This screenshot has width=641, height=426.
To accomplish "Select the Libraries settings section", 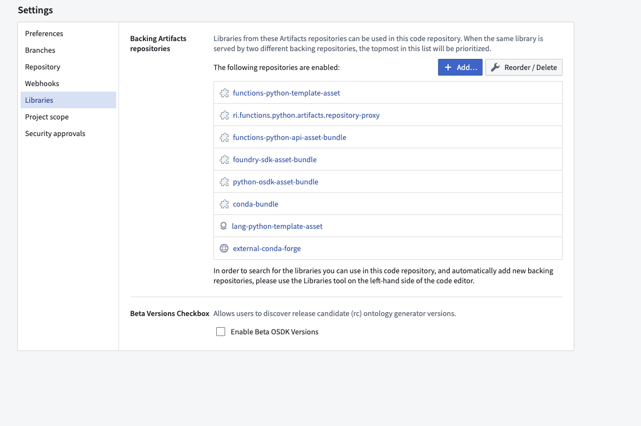I will (68, 100).
